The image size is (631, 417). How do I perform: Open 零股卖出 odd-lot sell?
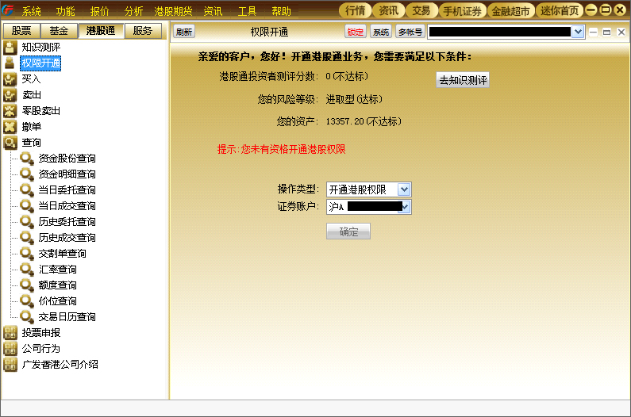coord(40,110)
